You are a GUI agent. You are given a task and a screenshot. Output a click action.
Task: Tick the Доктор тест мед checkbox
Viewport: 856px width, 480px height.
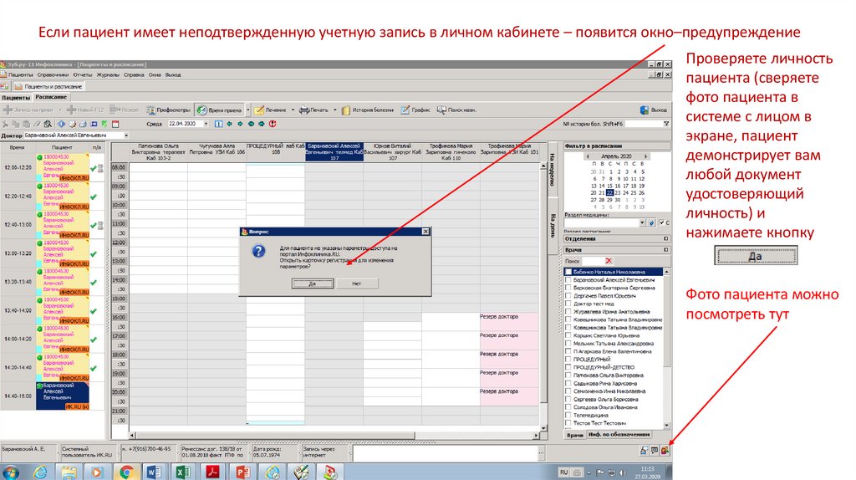point(569,303)
